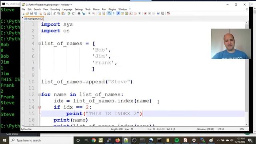Click the Copy toolbar icon

pos(59,13)
